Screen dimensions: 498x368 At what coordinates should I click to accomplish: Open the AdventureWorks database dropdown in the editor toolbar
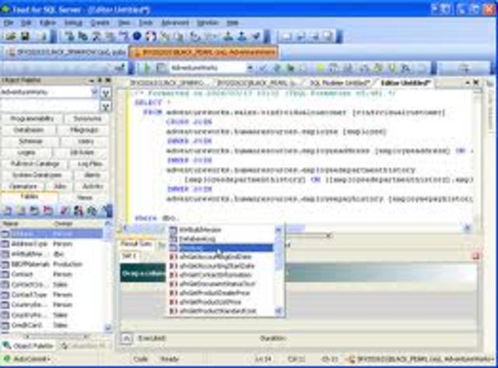pos(250,68)
